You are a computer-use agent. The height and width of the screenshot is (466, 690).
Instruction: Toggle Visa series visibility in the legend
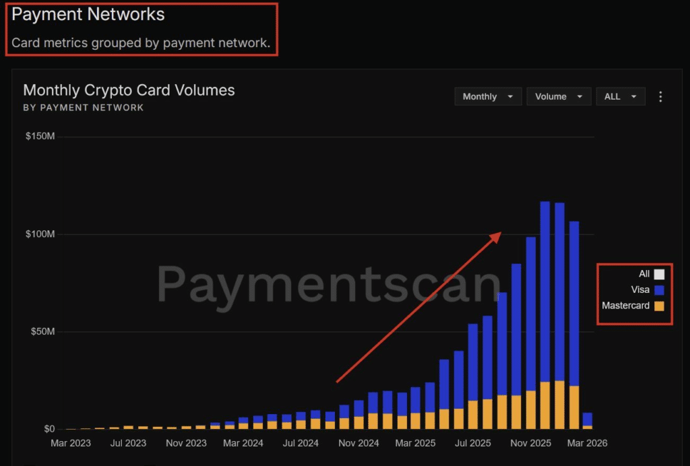[x=640, y=290]
